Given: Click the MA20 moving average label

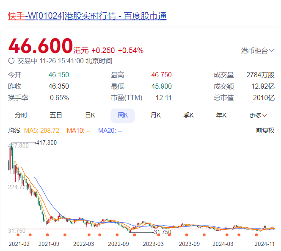Looking at the screenshot, I should click(x=110, y=131).
